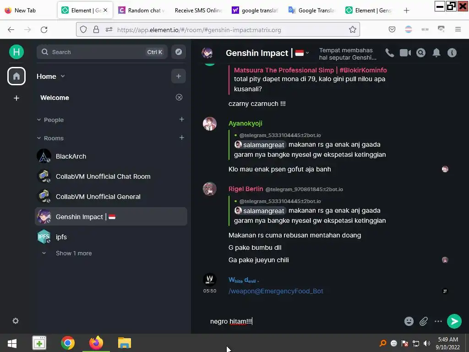Switch to second Element Genshin tab
This screenshot has height=352, width=469.
coord(369,10)
